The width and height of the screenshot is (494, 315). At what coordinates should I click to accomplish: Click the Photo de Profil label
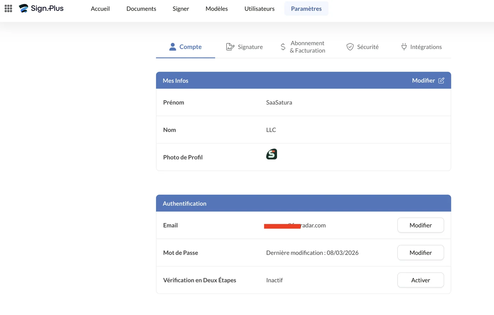pos(183,157)
